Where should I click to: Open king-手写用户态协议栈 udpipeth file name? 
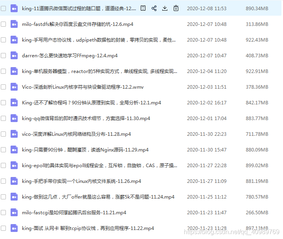[x=99, y=40]
